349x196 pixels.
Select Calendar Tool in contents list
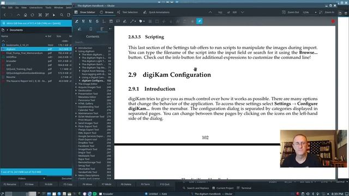coord(86,110)
